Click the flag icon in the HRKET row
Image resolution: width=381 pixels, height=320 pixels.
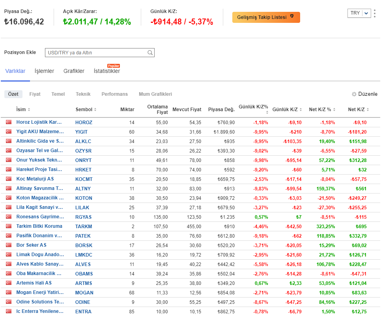click(x=9, y=169)
